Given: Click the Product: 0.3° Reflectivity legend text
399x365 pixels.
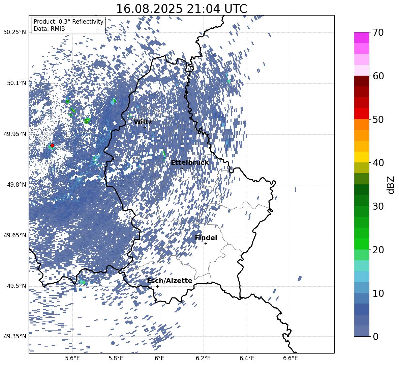Looking at the screenshot, I should point(68,22).
